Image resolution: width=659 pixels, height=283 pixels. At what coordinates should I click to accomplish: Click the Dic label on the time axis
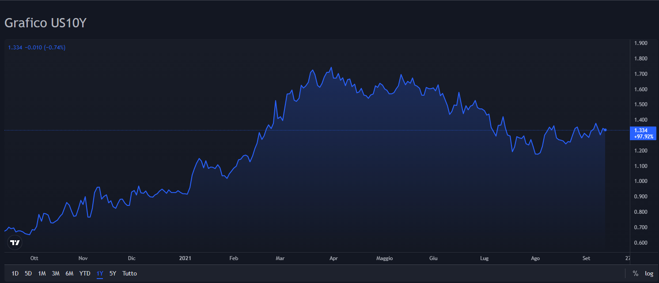[132, 258]
